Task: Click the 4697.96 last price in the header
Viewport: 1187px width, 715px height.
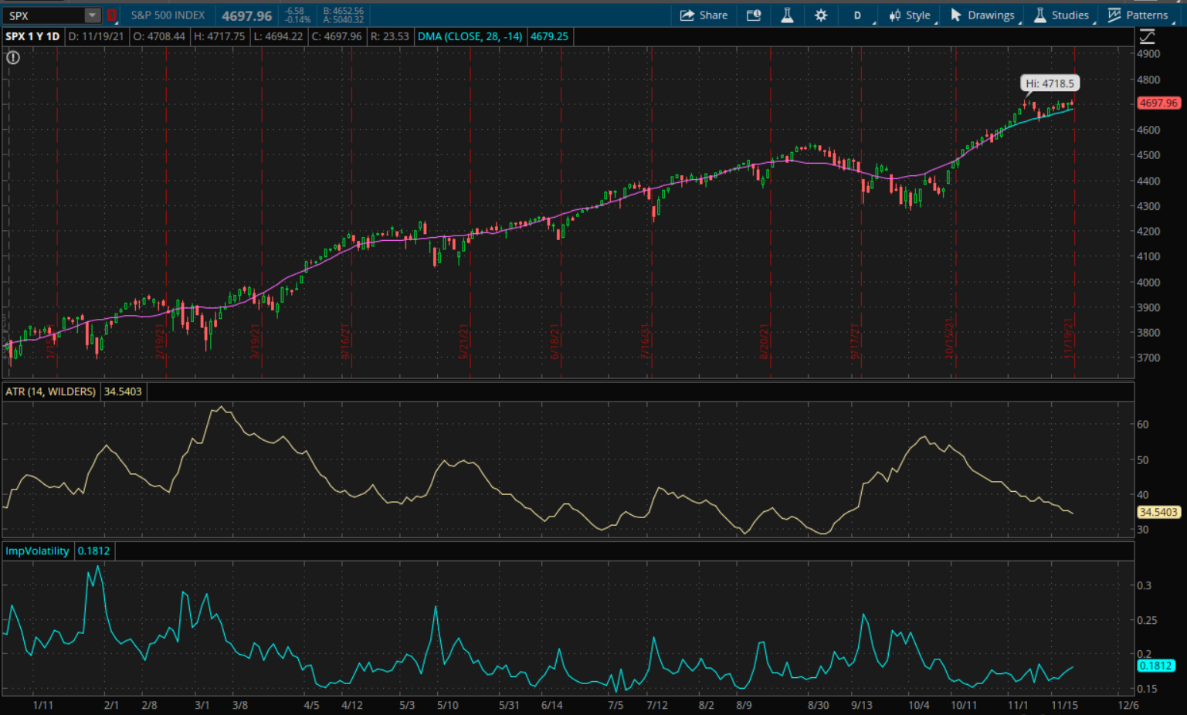Action: (247, 15)
